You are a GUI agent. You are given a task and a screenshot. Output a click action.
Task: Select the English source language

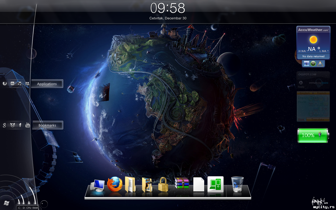click(304, 93)
